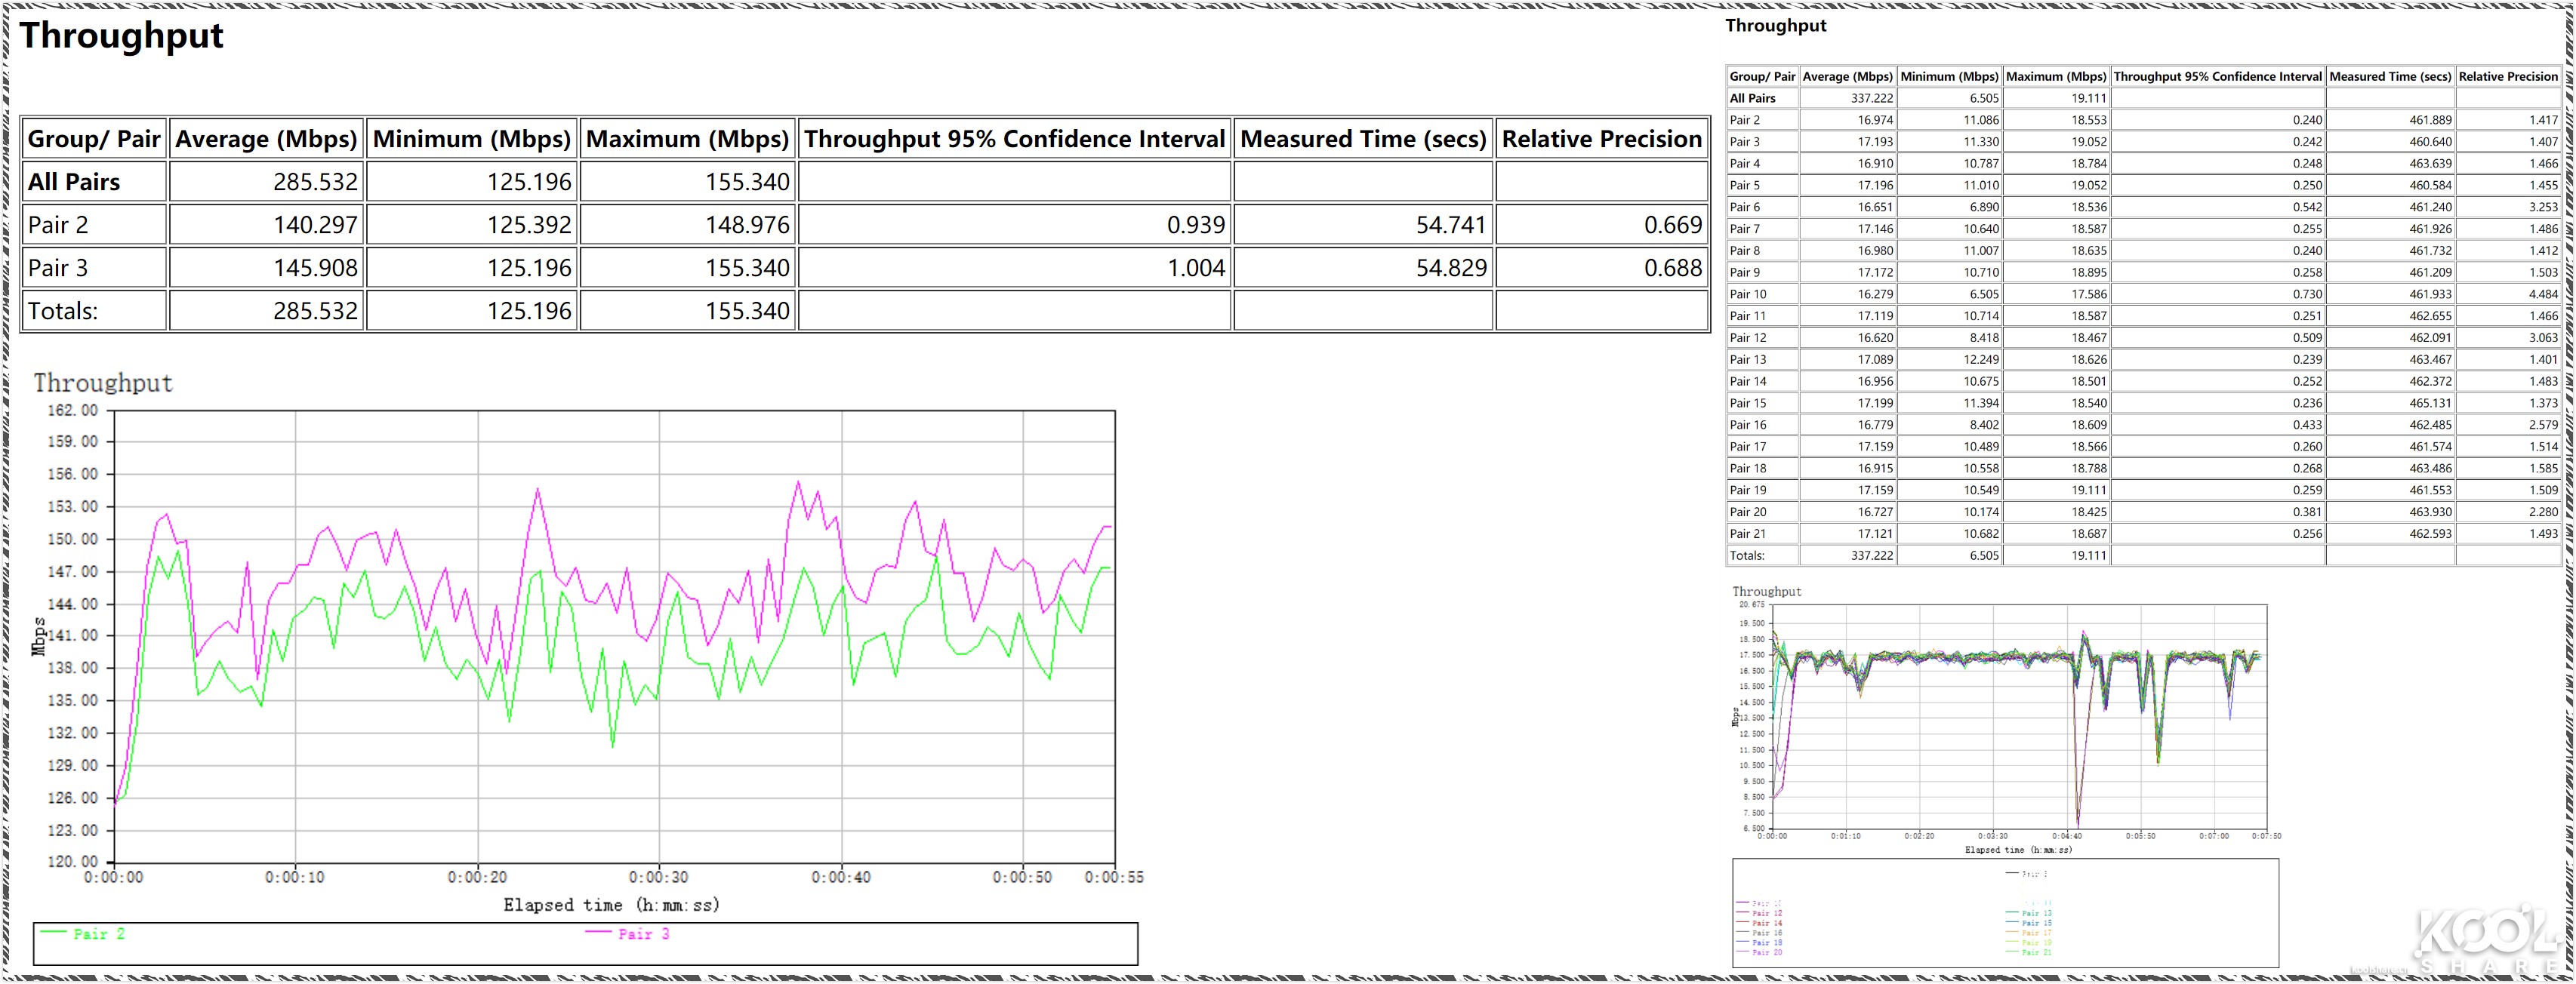Click the 0:04:40 tick label on right chart
Screen dimensions: 2576x984
coord(2066,836)
